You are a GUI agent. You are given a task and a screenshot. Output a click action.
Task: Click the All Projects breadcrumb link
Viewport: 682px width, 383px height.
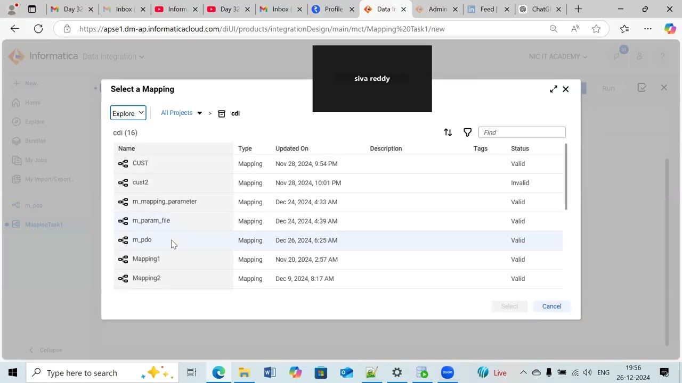point(176,113)
